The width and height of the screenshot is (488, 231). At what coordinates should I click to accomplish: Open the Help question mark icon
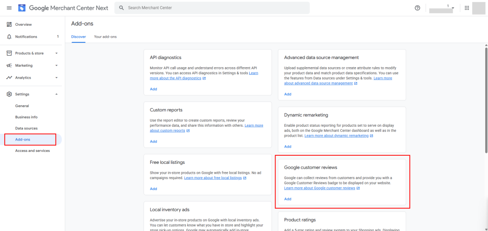point(417,8)
